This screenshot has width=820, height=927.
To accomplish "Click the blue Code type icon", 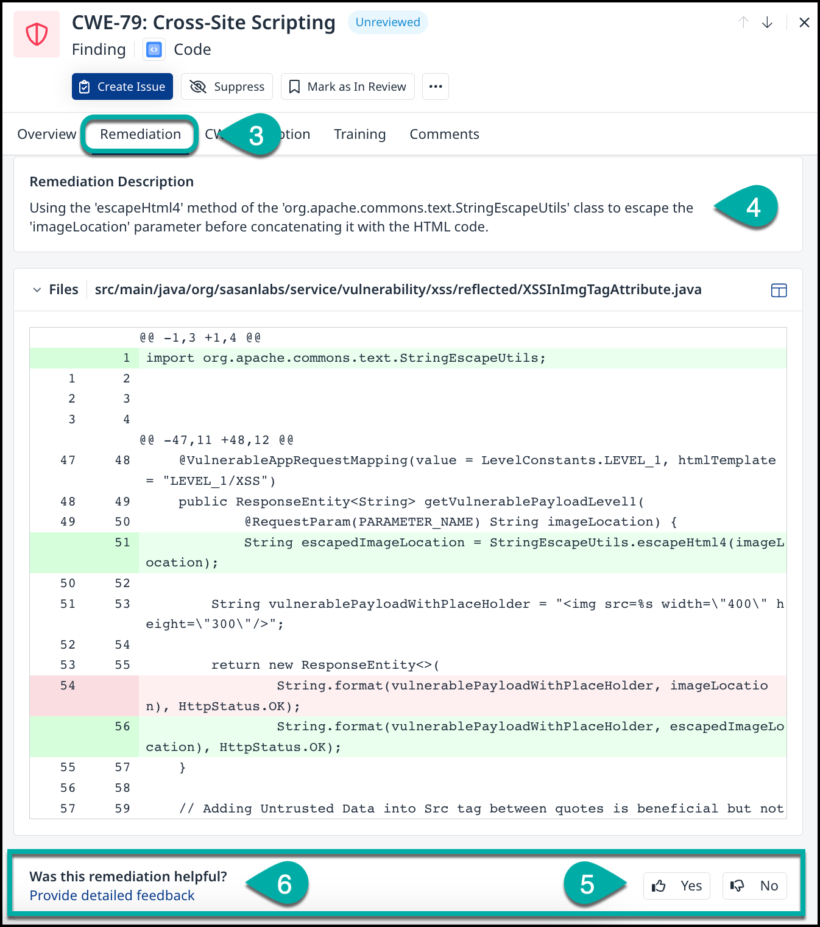I will point(154,49).
